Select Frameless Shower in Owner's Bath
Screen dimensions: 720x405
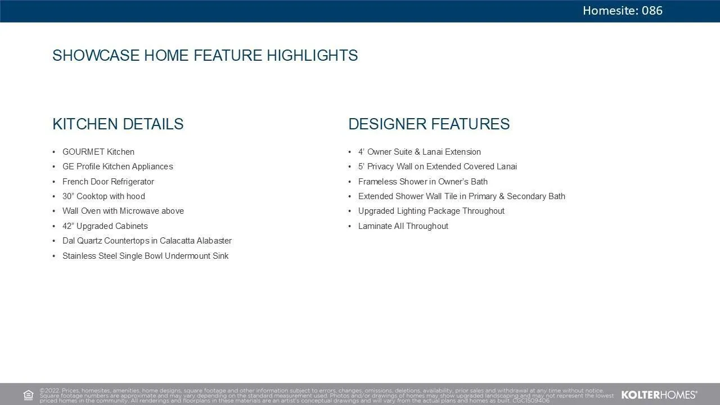pyautogui.click(x=422, y=182)
